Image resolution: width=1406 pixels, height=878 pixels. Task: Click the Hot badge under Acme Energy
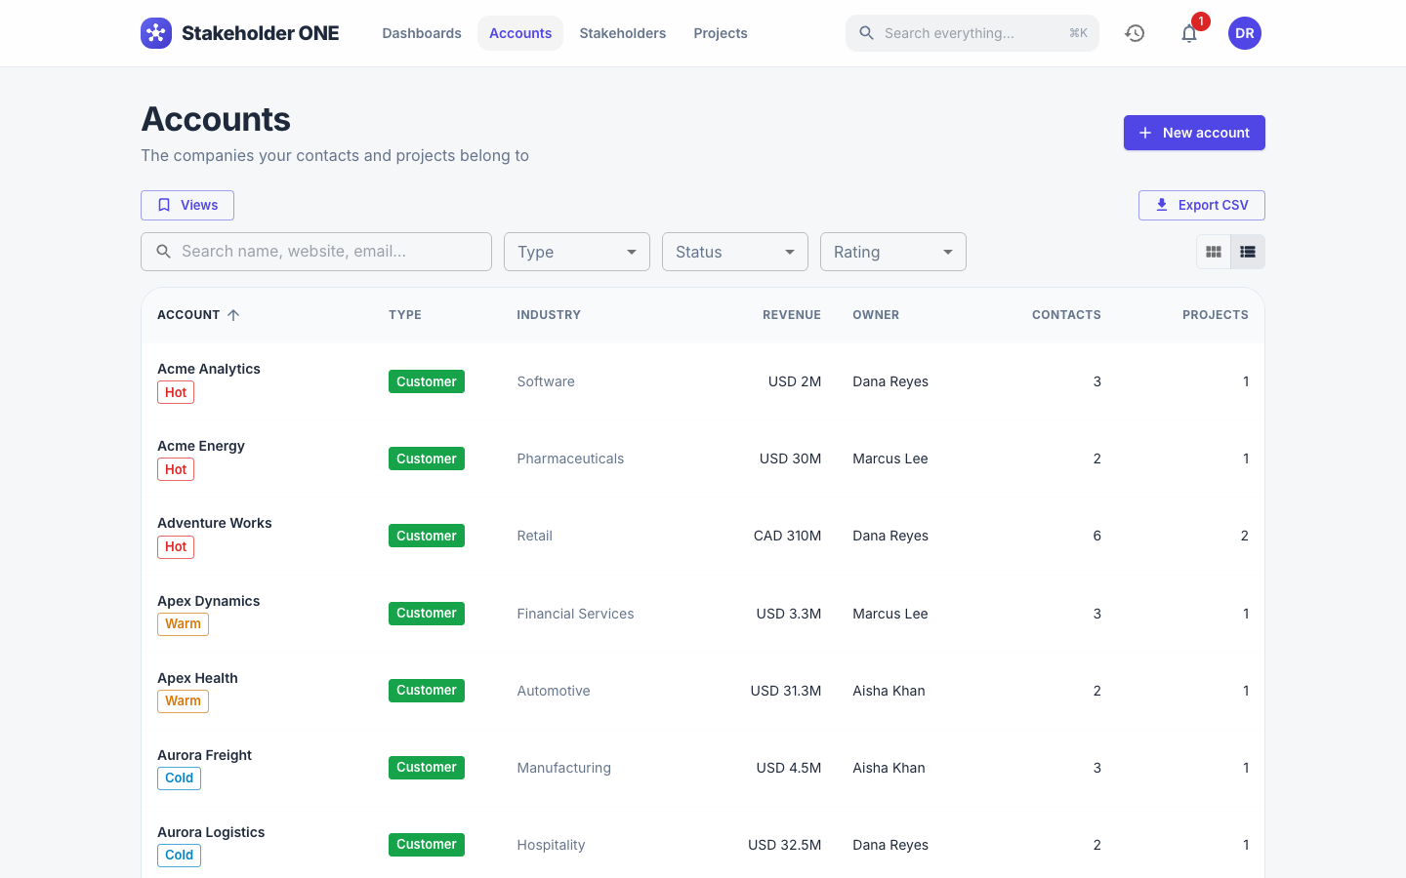click(x=176, y=469)
